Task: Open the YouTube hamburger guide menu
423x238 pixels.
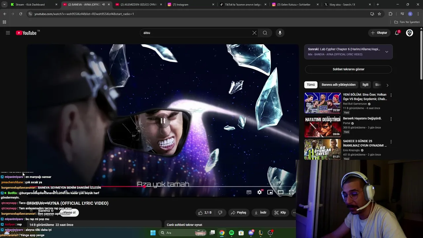Action: point(8,33)
